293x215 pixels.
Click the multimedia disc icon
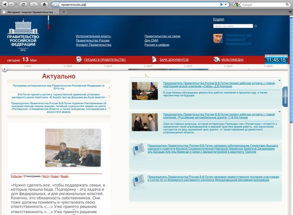click(x=216, y=59)
